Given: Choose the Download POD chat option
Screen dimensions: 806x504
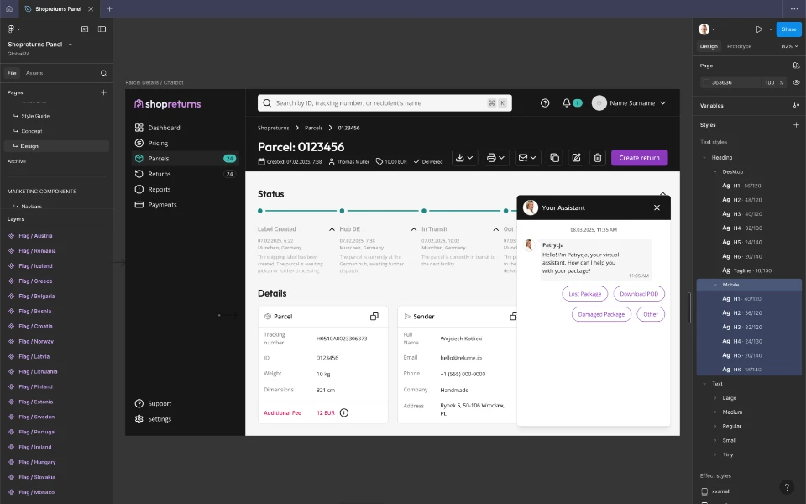Looking at the screenshot, I should (x=638, y=294).
